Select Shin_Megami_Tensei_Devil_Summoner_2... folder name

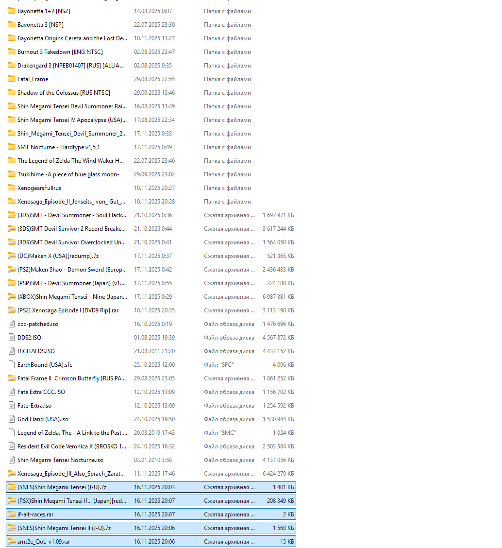(x=72, y=134)
